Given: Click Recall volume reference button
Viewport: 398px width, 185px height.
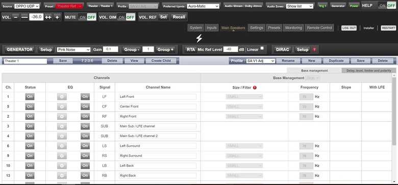Looking at the screenshot, I should 179,17.
